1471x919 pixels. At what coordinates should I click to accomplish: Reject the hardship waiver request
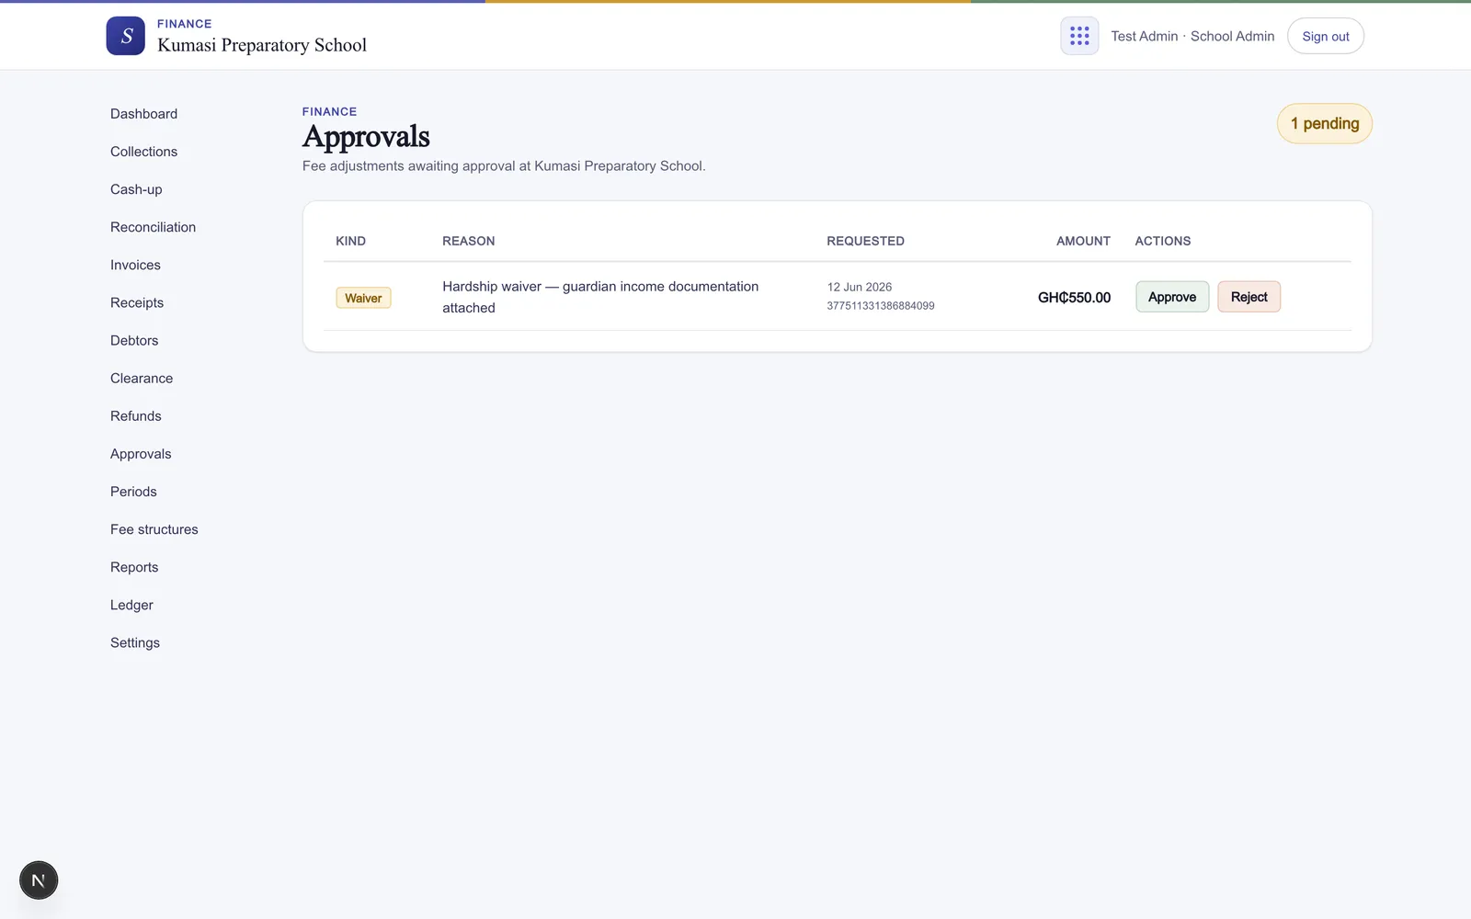coord(1249,297)
